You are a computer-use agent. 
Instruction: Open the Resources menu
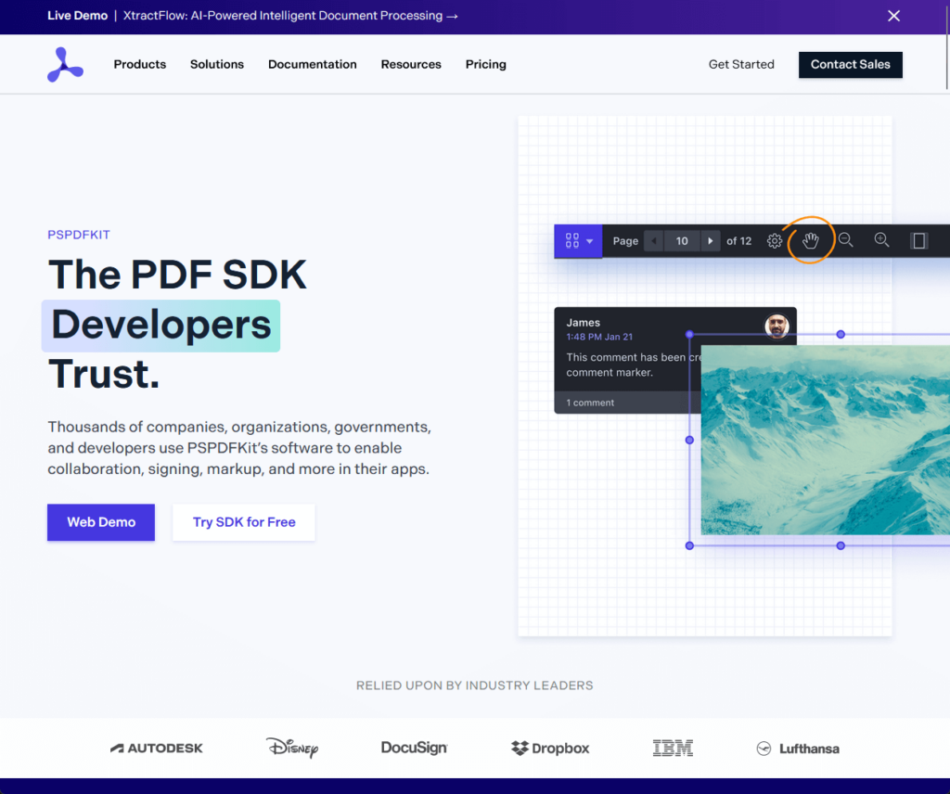coord(411,64)
